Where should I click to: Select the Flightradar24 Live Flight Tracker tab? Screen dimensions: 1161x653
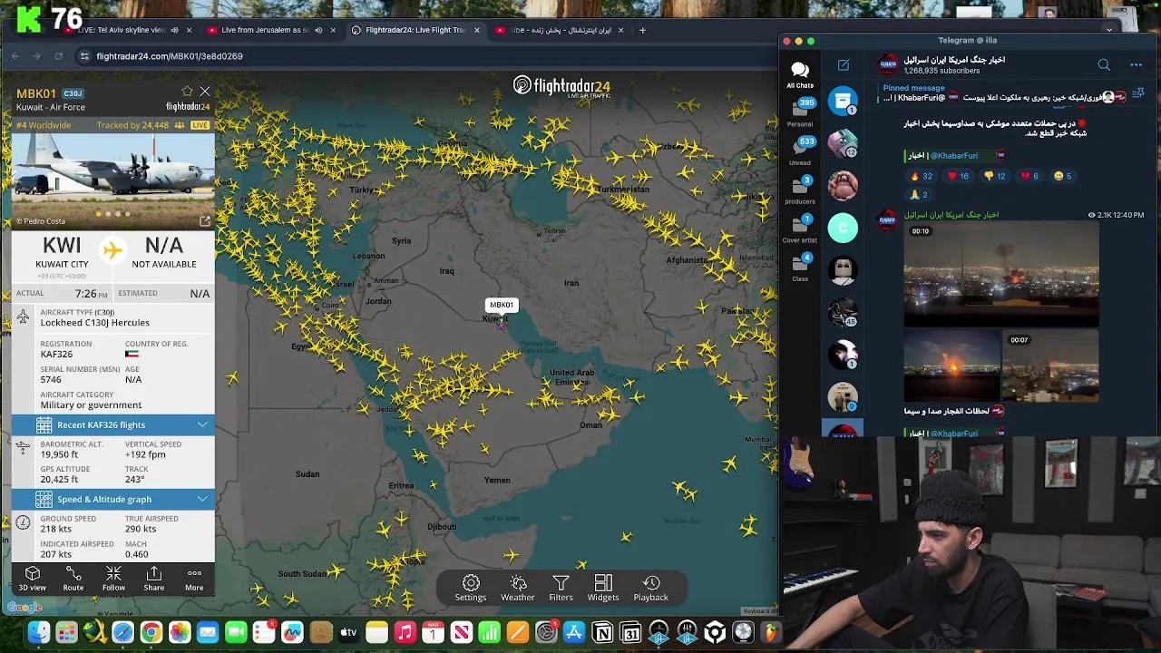point(415,30)
